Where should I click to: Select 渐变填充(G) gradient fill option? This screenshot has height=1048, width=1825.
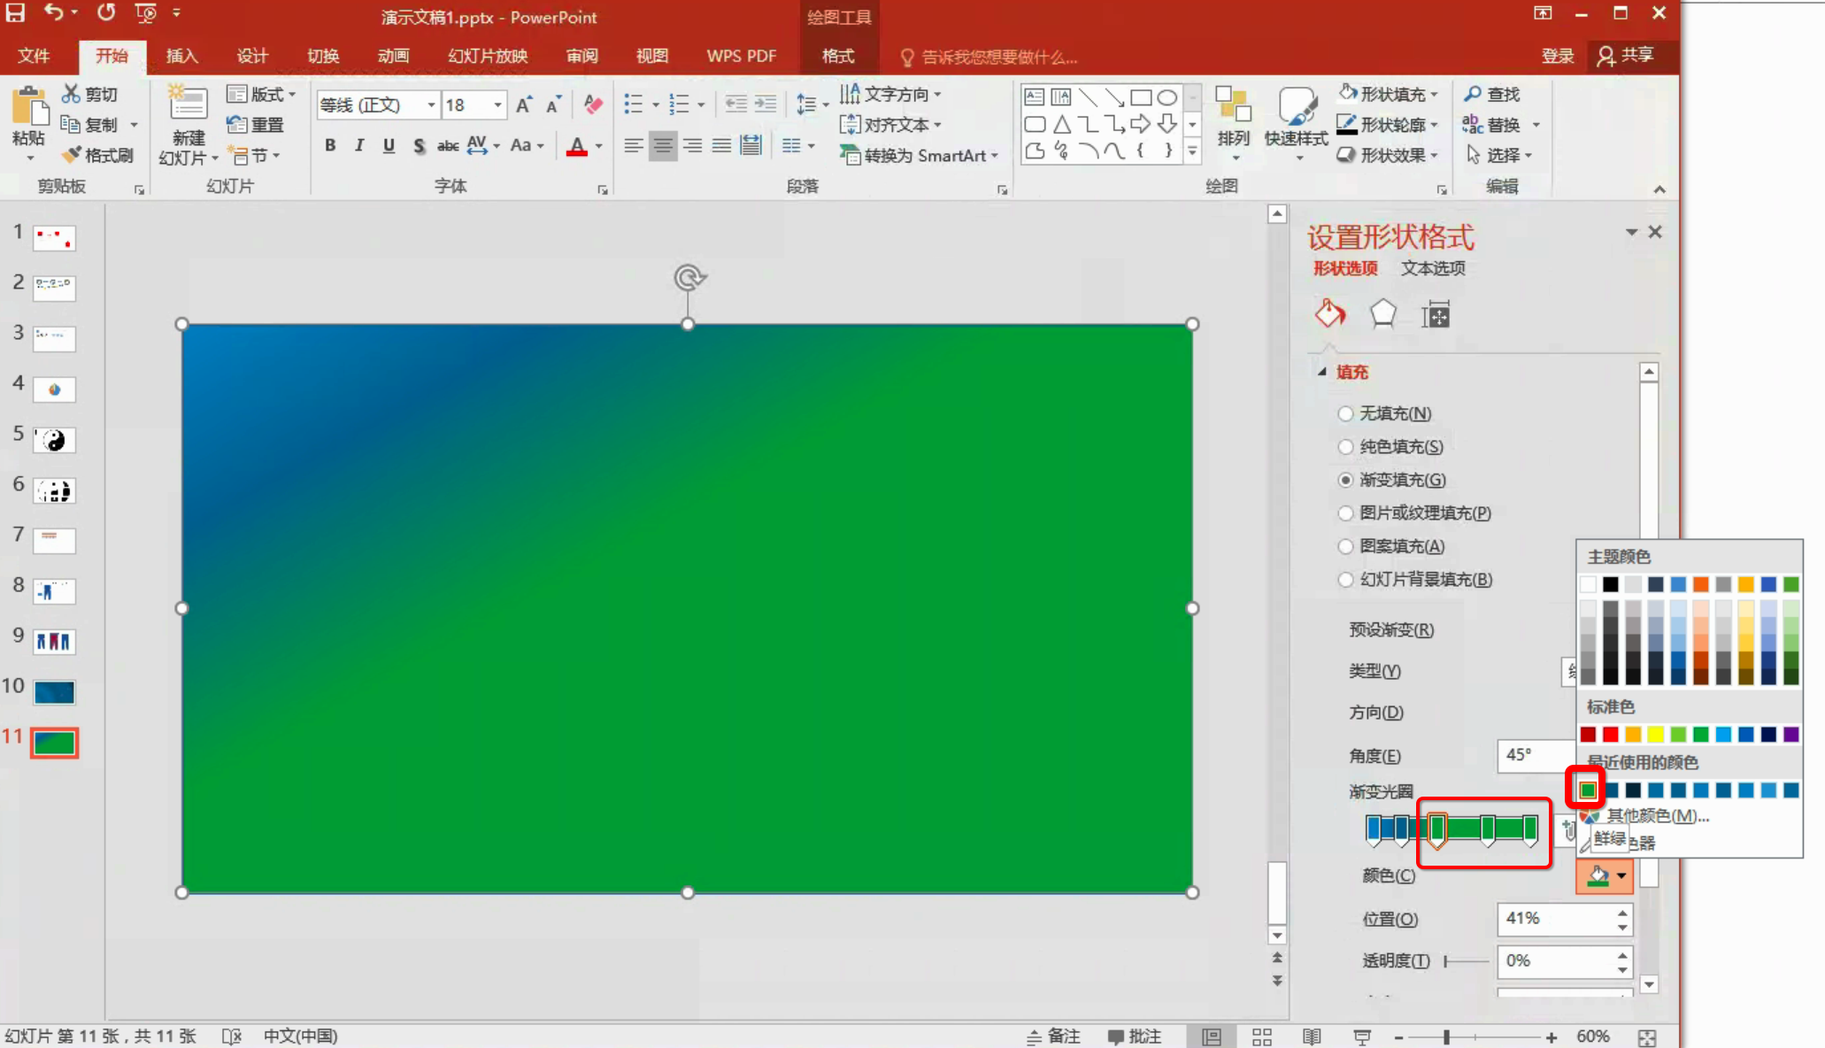[x=1392, y=480]
